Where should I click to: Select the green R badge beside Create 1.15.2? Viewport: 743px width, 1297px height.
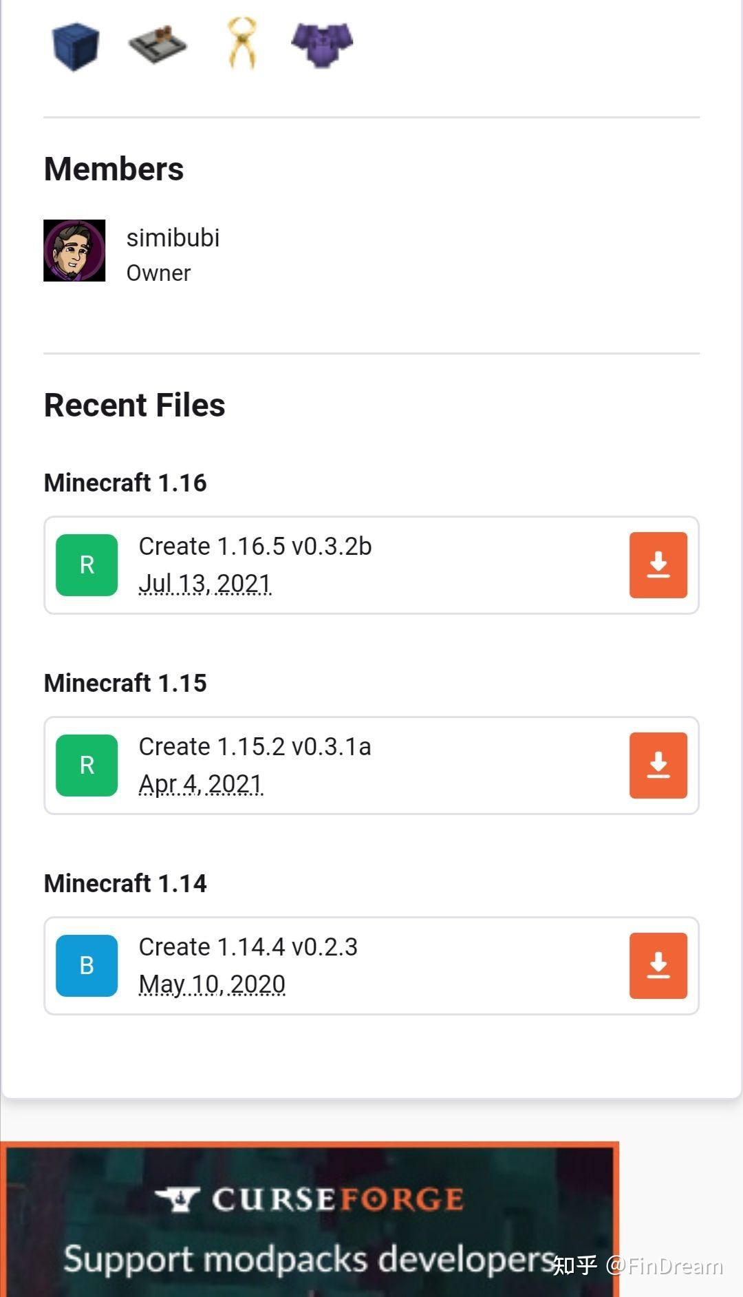pos(86,765)
